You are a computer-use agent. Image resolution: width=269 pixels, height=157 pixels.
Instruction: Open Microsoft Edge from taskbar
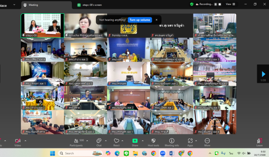[x=117, y=153]
